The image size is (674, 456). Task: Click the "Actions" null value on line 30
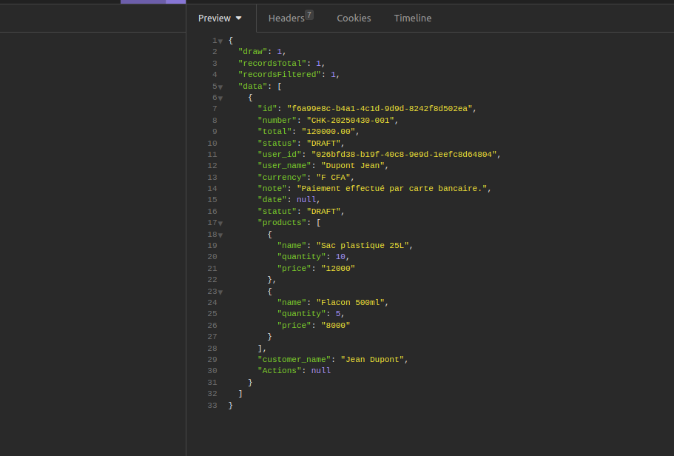pos(321,371)
